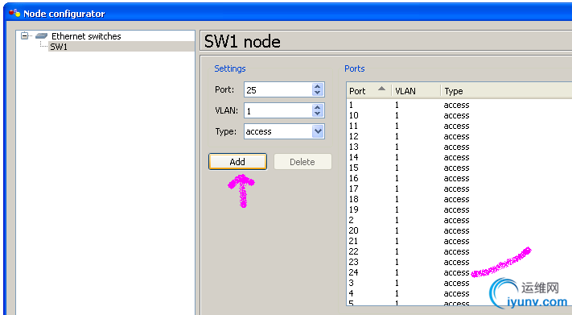Select port 10 row in Ports list
Viewport: 572px width, 315px height.
coord(459,115)
